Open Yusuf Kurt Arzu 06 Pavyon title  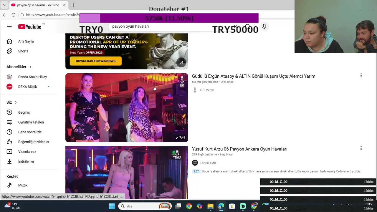click(x=239, y=149)
